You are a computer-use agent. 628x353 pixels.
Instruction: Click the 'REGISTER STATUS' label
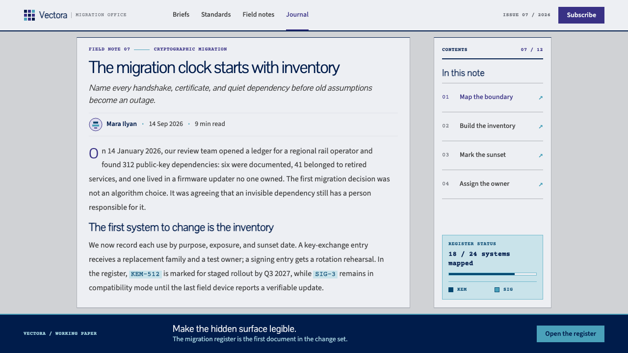click(472, 244)
